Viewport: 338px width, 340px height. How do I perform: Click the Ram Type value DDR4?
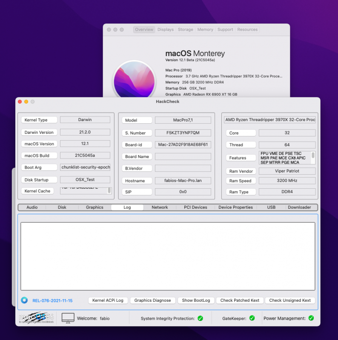point(287,192)
